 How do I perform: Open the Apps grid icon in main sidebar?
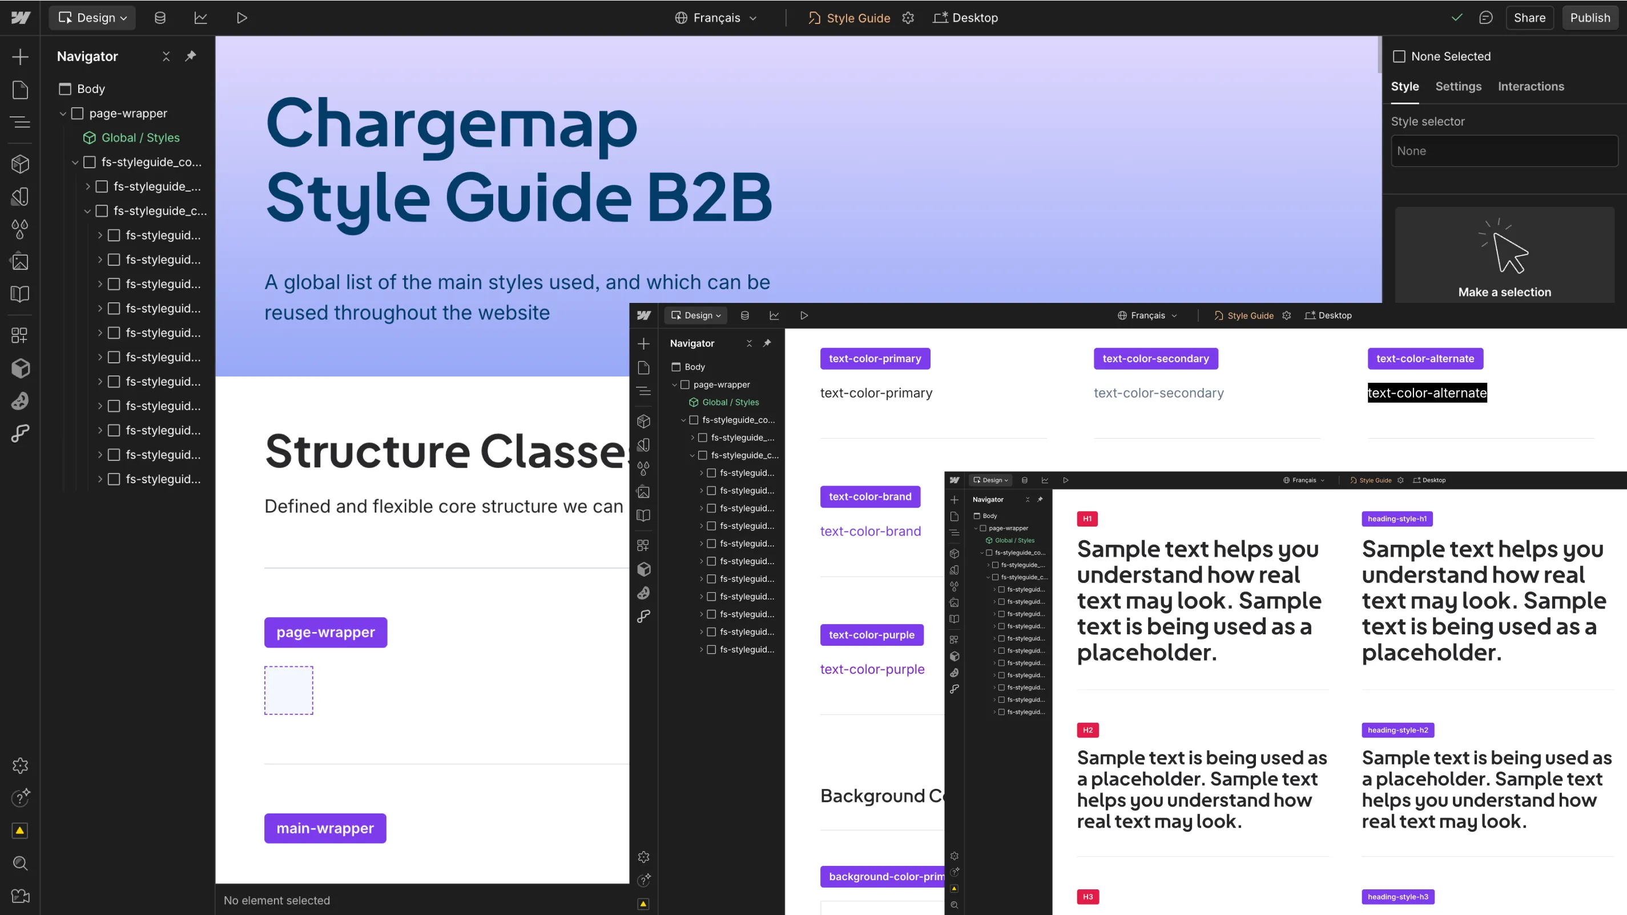(x=20, y=335)
